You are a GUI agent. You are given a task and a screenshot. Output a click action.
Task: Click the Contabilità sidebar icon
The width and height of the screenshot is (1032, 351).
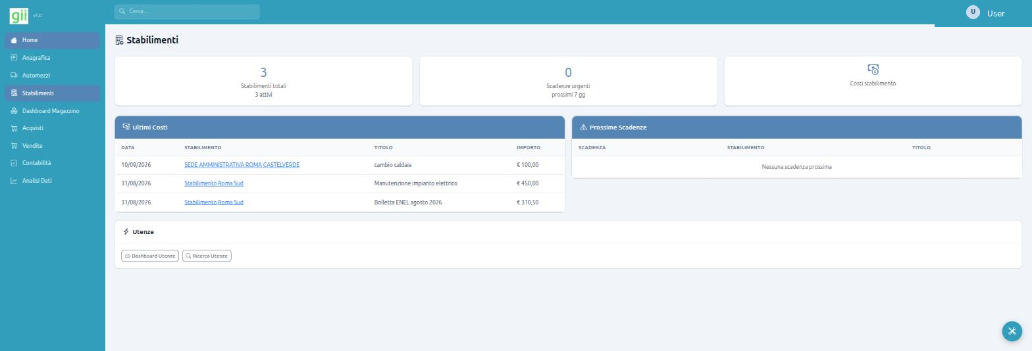coord(14,163)
